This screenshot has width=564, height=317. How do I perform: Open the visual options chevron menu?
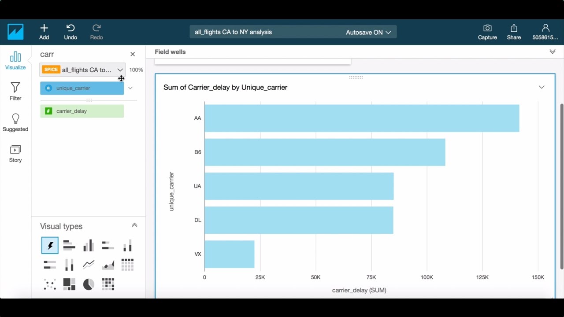coord(542,87)
